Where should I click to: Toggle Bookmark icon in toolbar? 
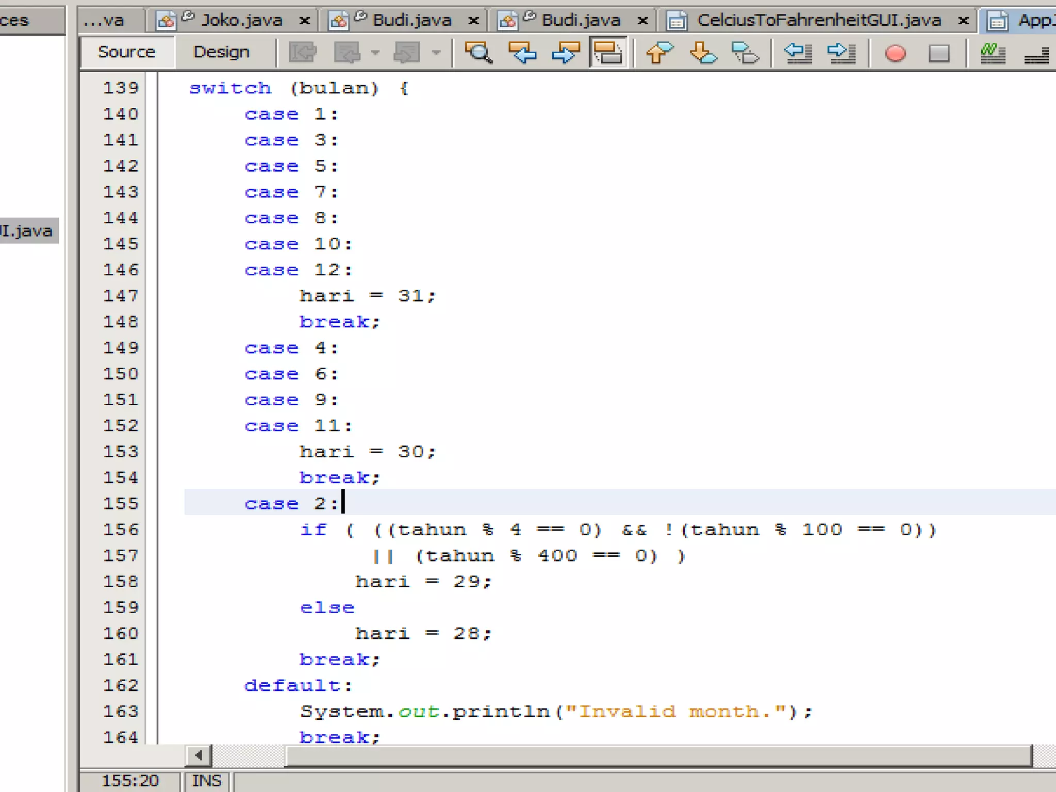[x=745, y=53]
